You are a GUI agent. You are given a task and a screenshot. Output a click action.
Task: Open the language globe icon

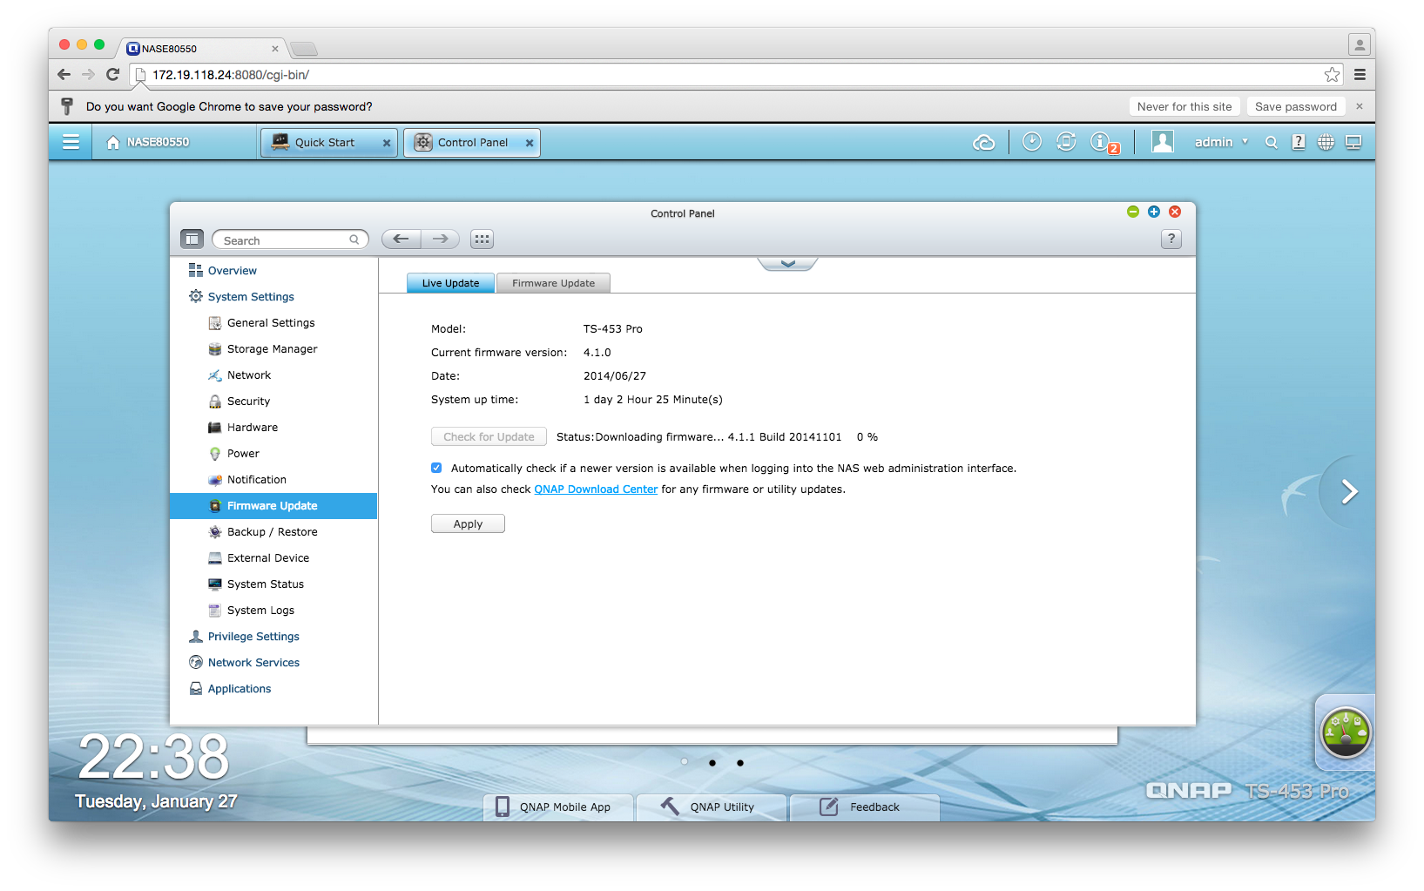click(1326, 142)
